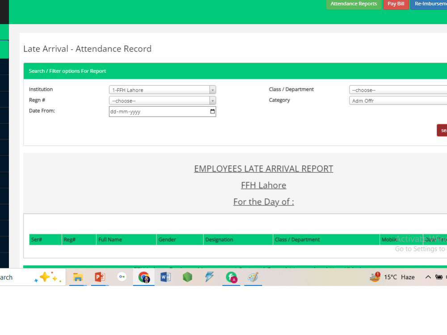
Task: Open File Explorer from the taskbar
Action: [x=78, y=277]
